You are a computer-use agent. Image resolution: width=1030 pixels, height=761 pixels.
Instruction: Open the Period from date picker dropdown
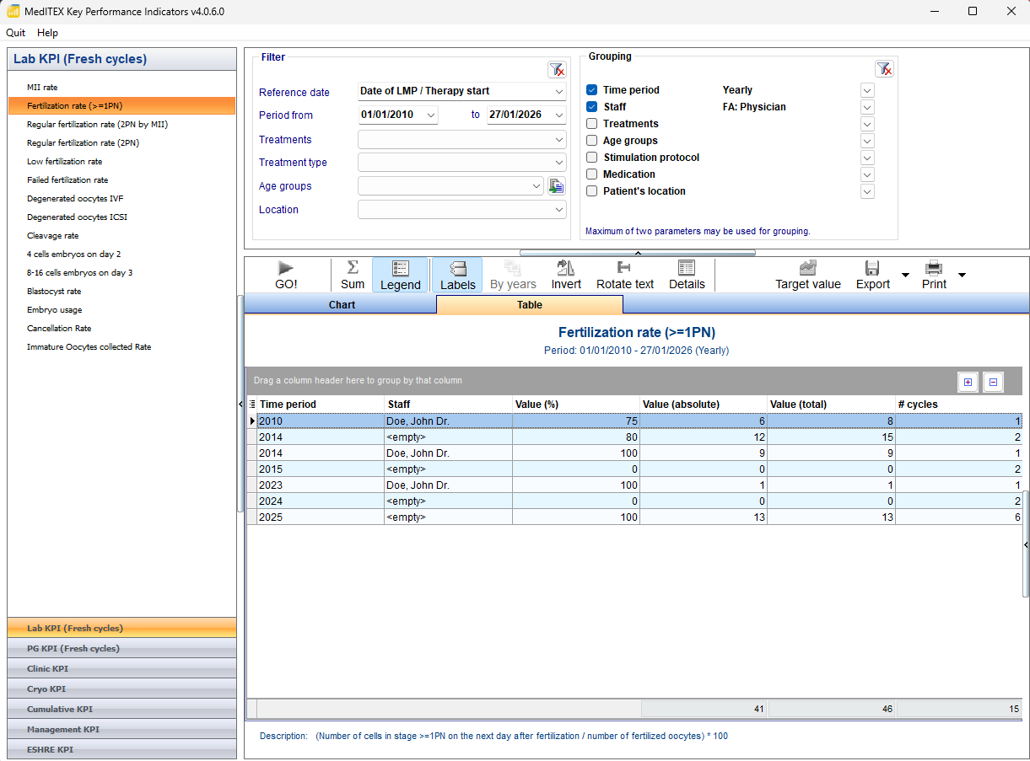[x=431, y=115]
